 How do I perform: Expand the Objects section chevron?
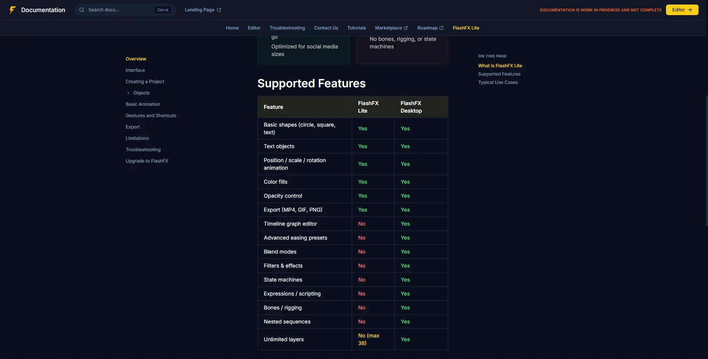pyautogui.click(x=128, y=93)
